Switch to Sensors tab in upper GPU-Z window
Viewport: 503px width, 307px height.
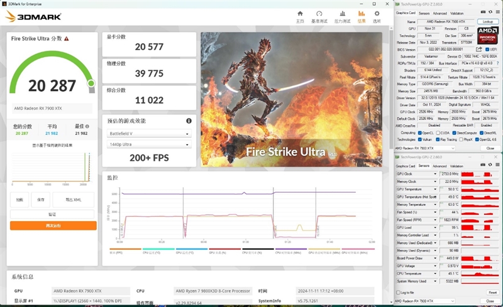(424, 13)
